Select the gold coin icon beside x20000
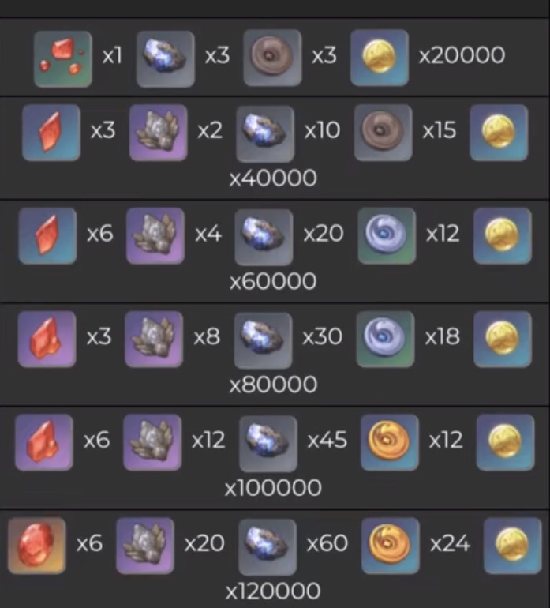The image size is (550, 608). tap(380, 58)
